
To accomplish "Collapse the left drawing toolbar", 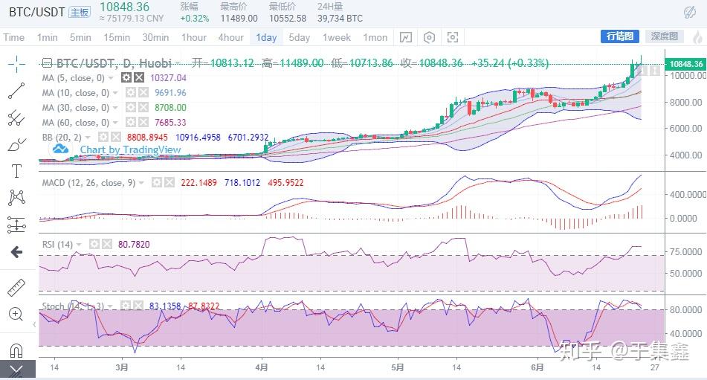I will tap(34, 324).
